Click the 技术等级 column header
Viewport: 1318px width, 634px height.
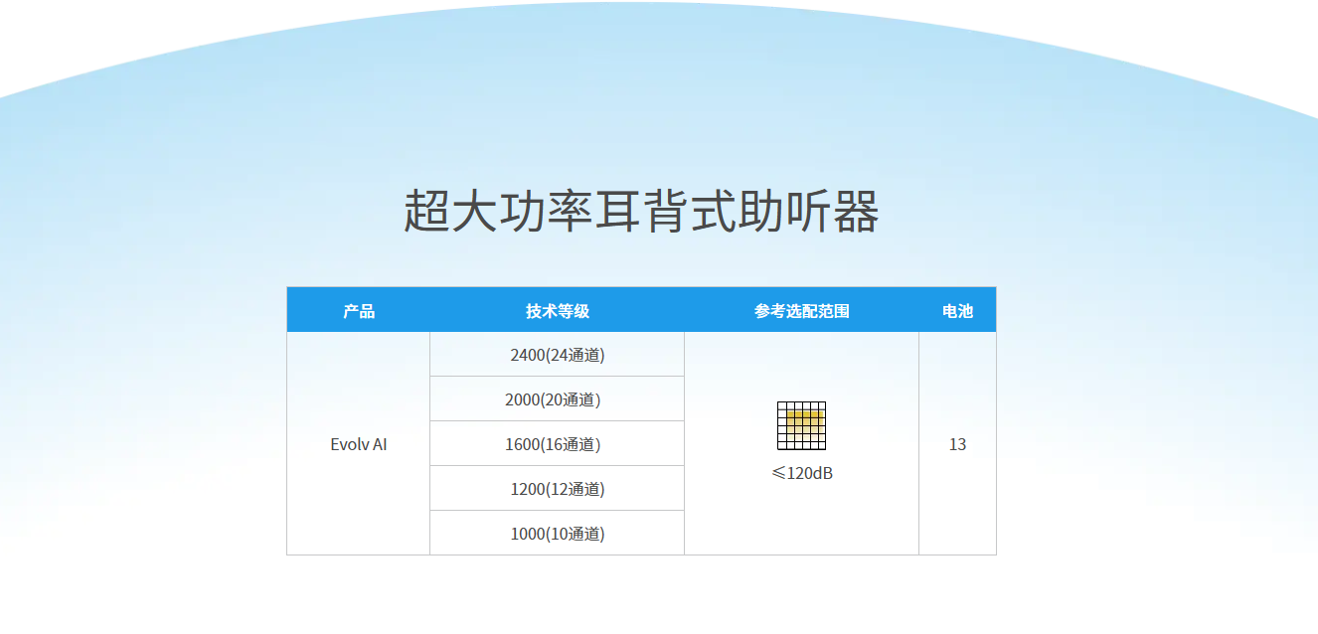(x=557, y=311)
